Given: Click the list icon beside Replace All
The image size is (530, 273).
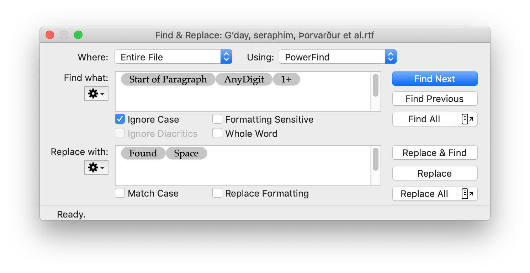Looking at the screenshot, I should pyautogui.click(x=467, y=194).
